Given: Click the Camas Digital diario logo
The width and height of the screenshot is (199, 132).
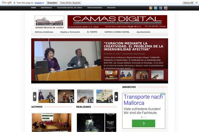Looking at the screenshot, I should point(49,22).
